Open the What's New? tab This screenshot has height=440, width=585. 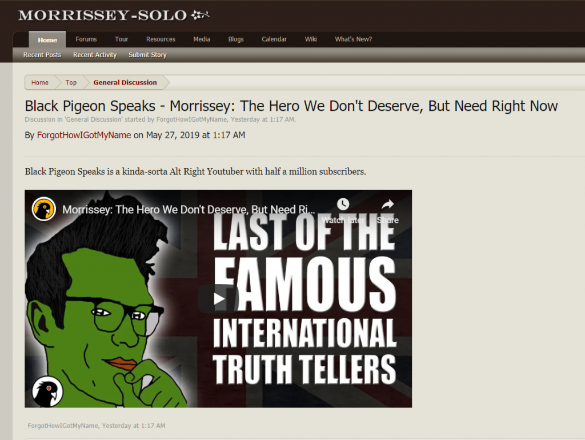[x=353, y=39]
